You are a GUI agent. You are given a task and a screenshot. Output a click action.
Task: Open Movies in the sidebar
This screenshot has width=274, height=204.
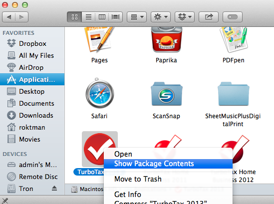click(x=32, y=139)
